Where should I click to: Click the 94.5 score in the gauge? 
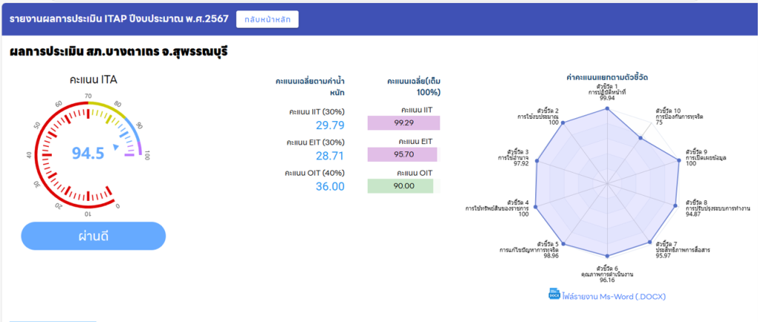(88, 153)
